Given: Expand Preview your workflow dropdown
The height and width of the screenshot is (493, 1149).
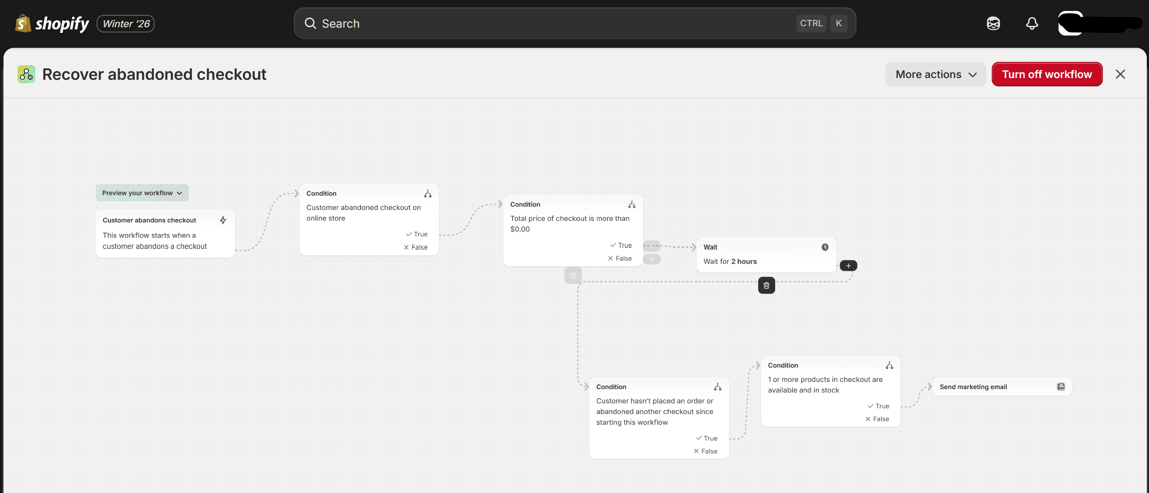Looking at the screenshot, I should pyautogui.click(x=142, y=193).
